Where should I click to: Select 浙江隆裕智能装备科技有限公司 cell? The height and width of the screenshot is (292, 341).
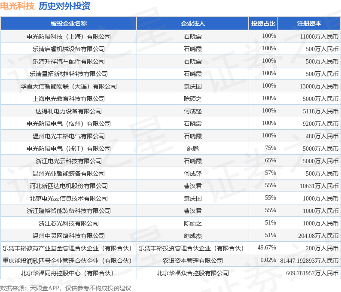(69, 211)
